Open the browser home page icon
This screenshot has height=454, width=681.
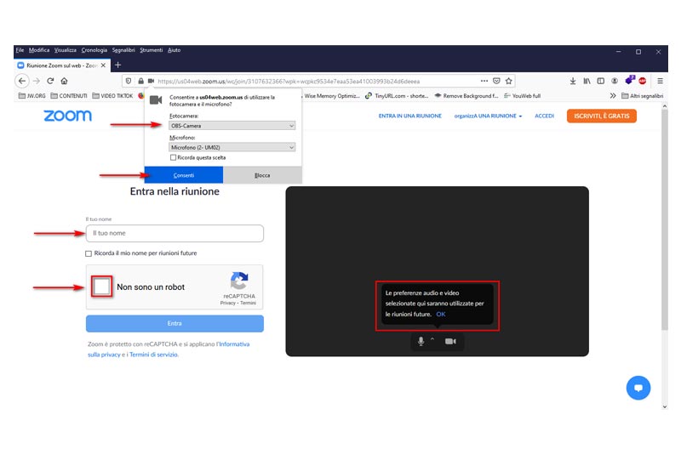65,81
